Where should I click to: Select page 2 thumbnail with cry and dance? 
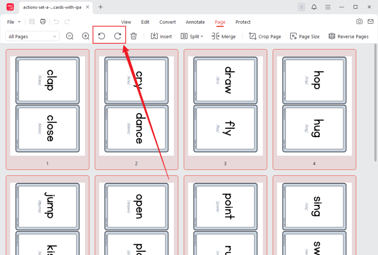(137, 109)
